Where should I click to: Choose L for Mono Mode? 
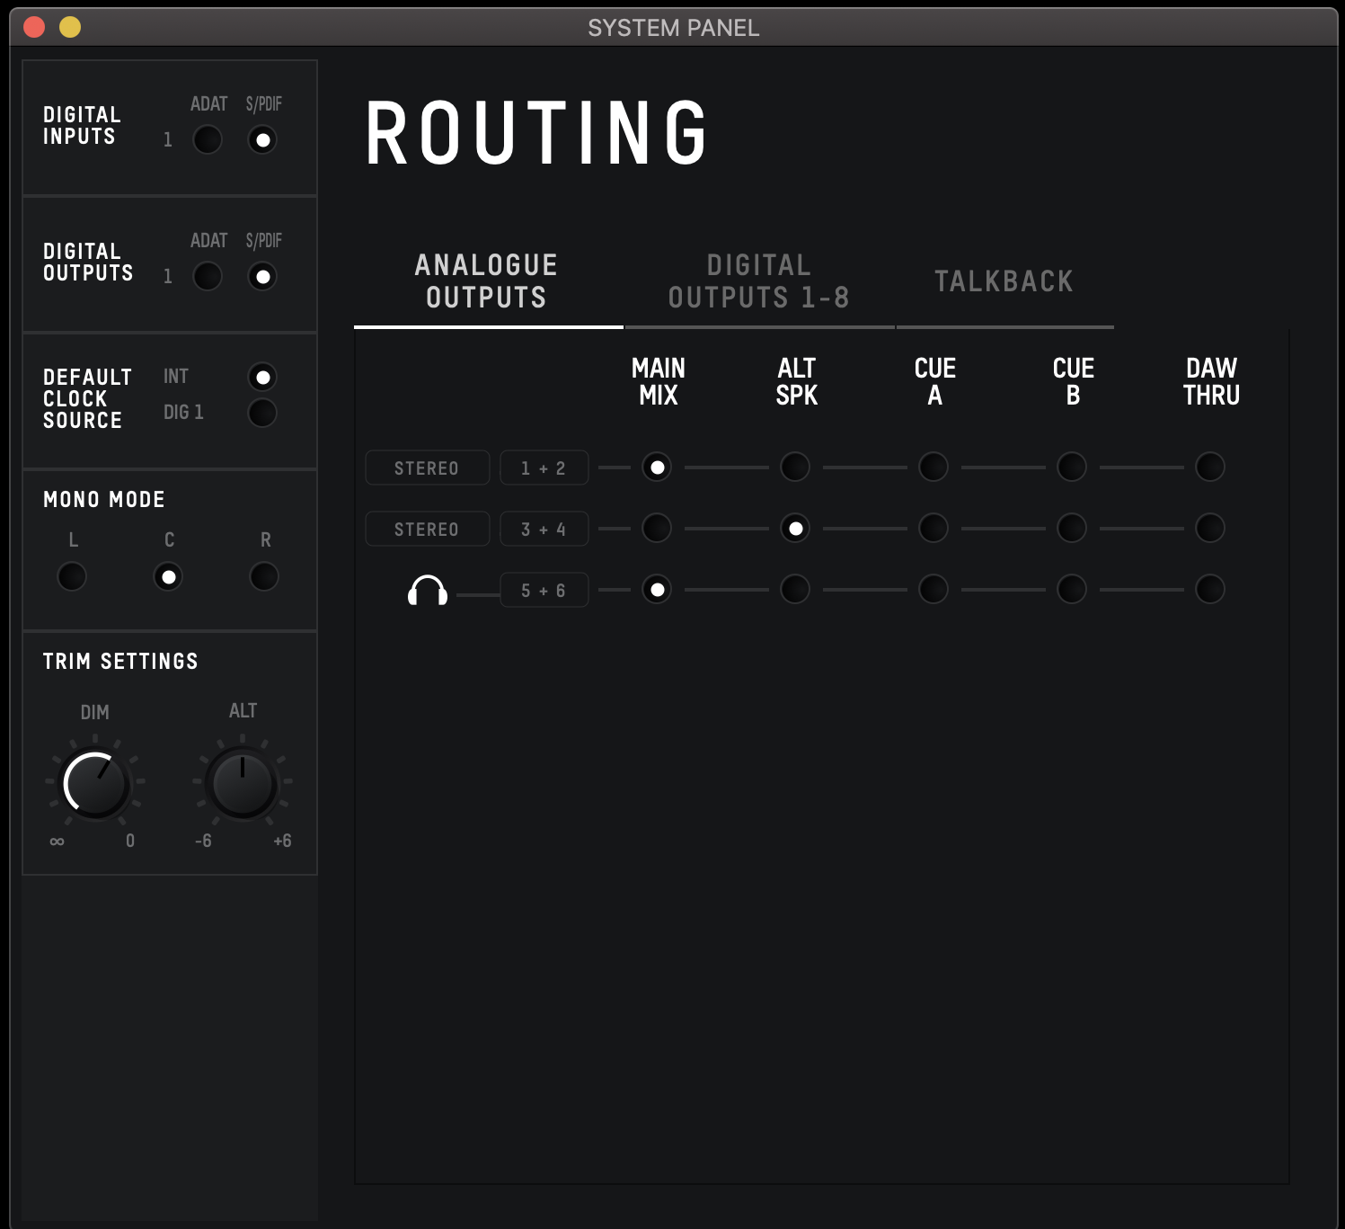[72, 576]
